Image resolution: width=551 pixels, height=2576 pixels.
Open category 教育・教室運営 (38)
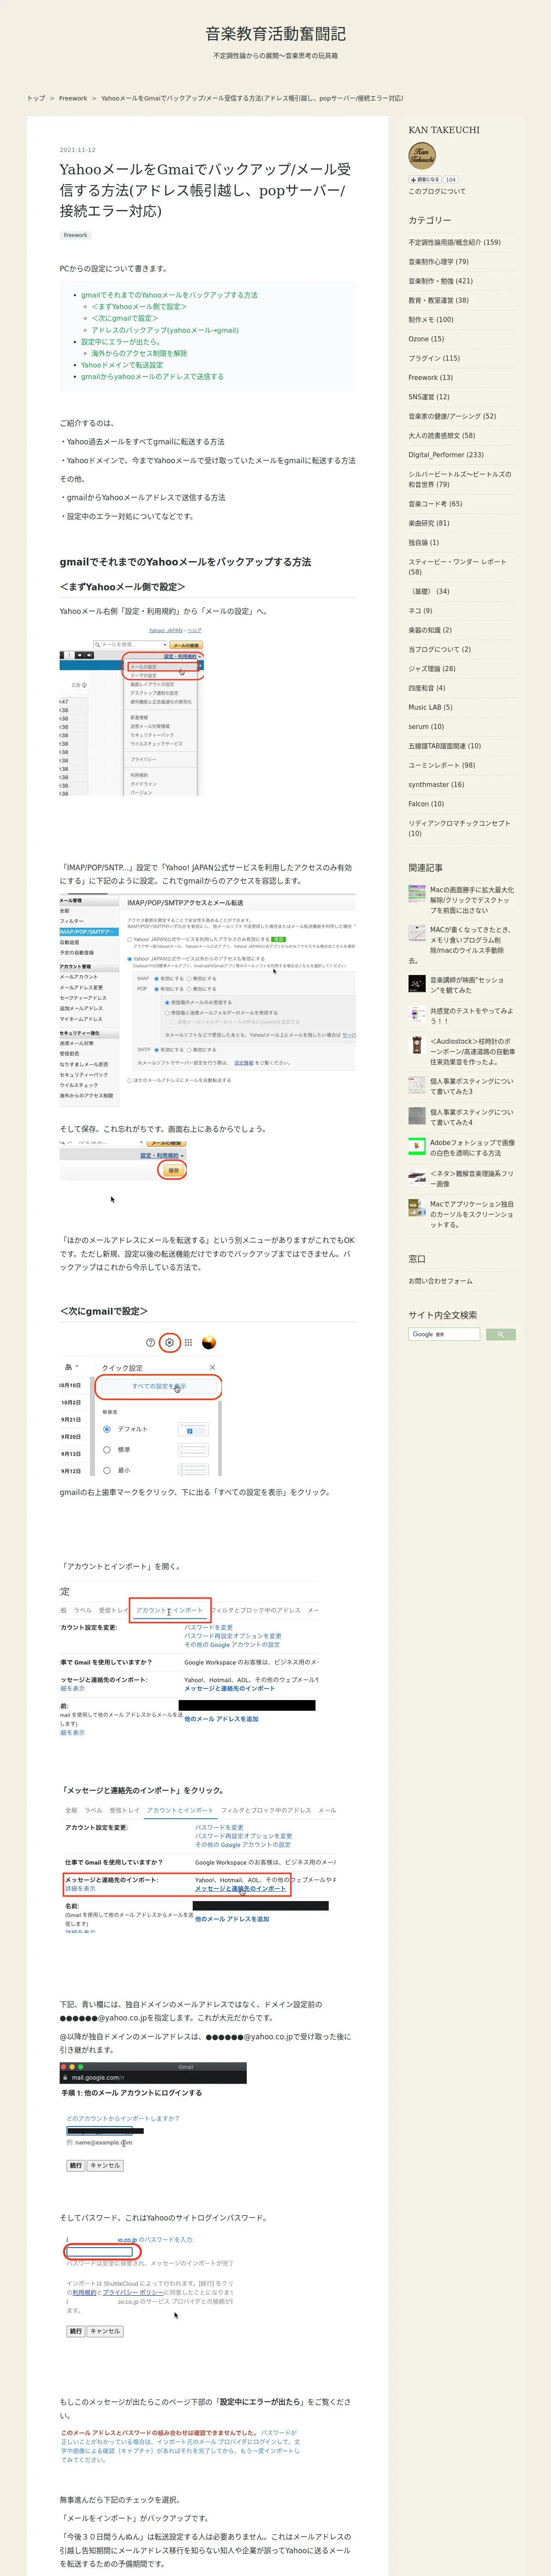(x=438, y=300)
